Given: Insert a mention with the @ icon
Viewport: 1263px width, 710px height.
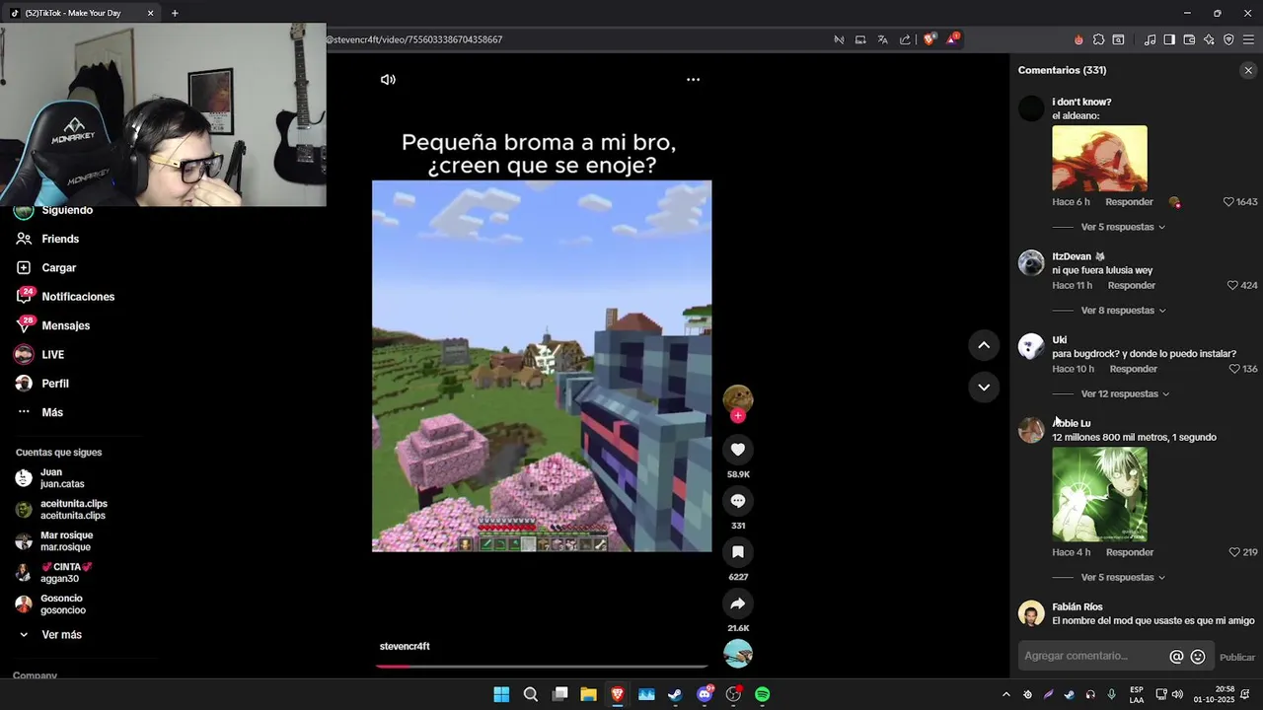Looking at the screenshot, I should coord(1176,657).
